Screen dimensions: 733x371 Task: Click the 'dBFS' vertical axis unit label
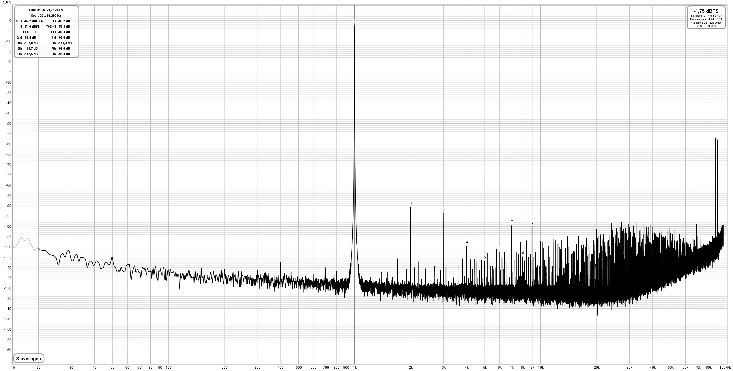coord(7,2)
